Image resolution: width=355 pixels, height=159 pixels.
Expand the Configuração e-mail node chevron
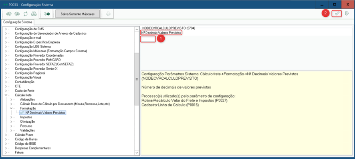pos(6,38)
